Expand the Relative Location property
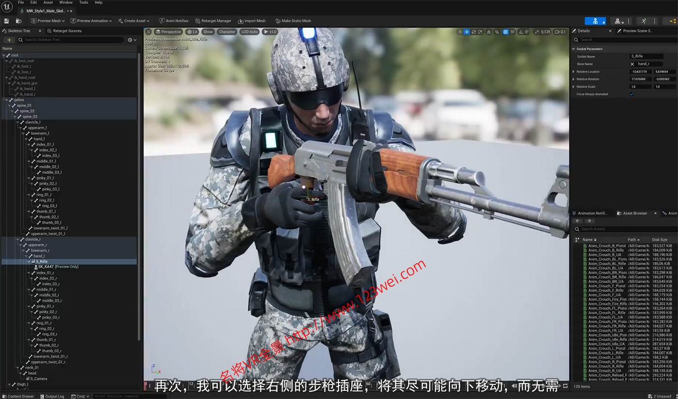Viewport: 678px width, 399px height. (573, 72)
